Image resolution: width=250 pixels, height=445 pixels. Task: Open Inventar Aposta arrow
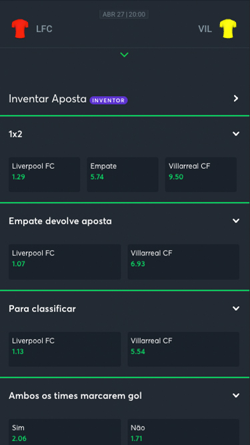tap(236, 99)
